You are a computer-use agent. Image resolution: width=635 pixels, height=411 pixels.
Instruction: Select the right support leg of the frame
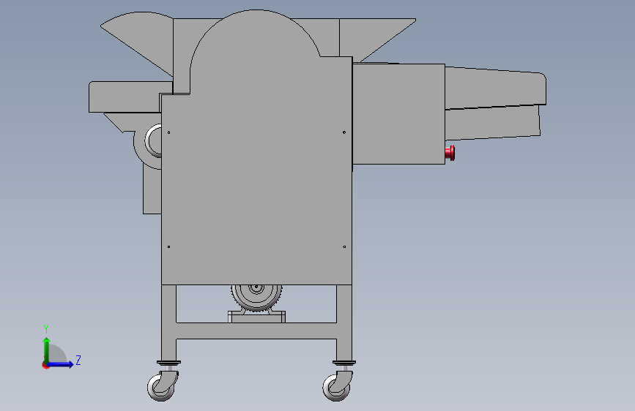(344, 323)
